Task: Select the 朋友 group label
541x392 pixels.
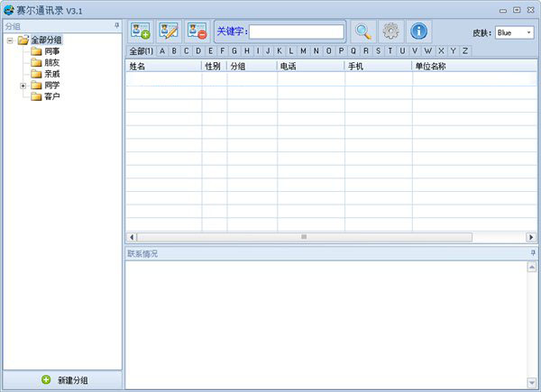Action: pyautogui.click(x=51, y=62)
